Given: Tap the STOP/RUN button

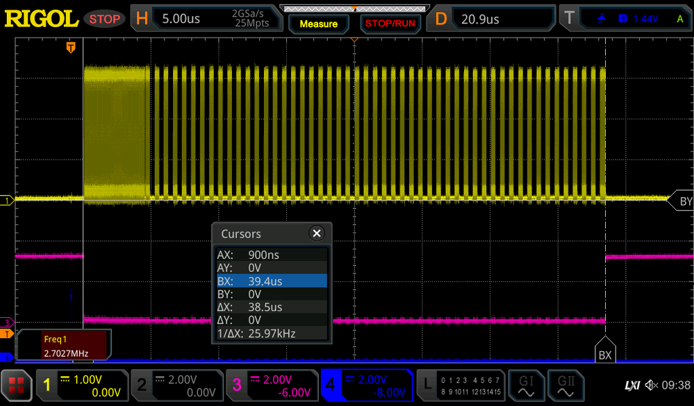Looking at the screenshot, I should tap(390, 24).
